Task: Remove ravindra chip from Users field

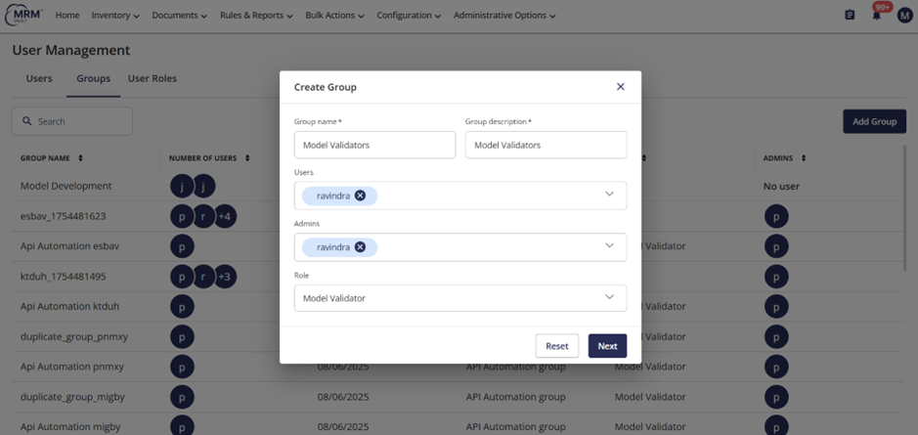Action: tap(361, 196)
